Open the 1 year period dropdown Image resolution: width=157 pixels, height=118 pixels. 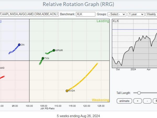136,14
